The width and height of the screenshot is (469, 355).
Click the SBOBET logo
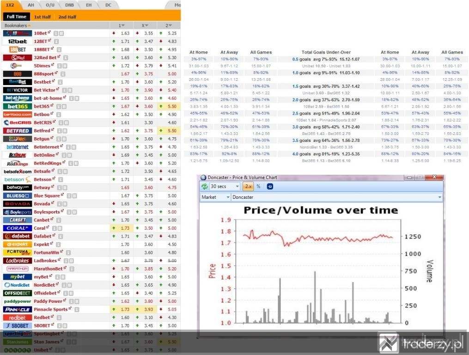coord(18,326)
